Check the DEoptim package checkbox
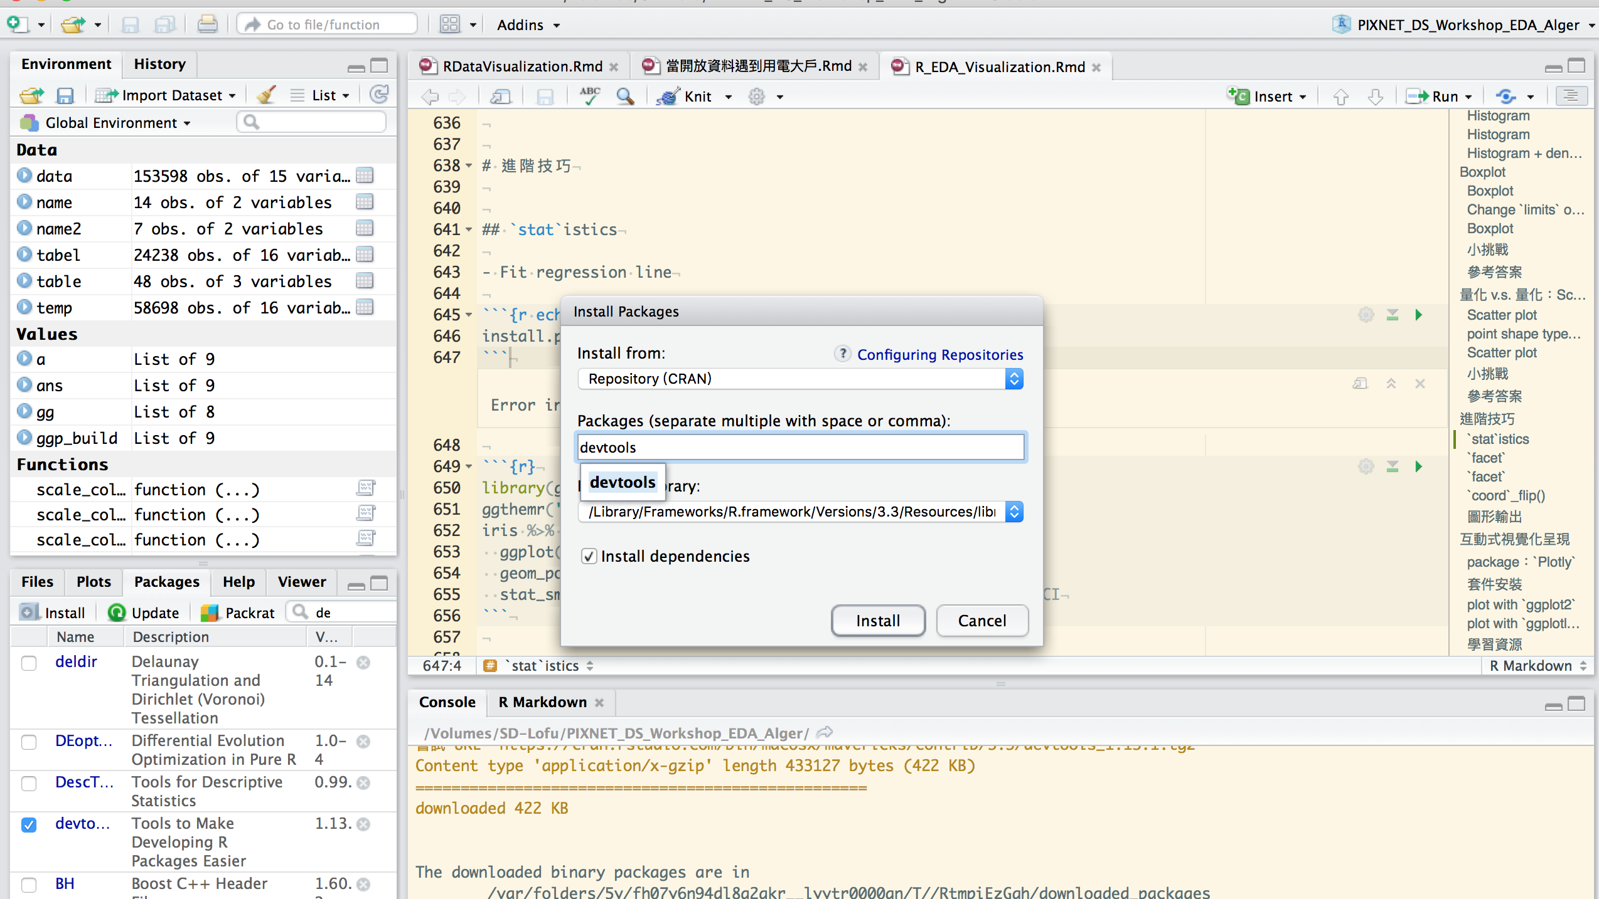 click(x=29, y=742)
